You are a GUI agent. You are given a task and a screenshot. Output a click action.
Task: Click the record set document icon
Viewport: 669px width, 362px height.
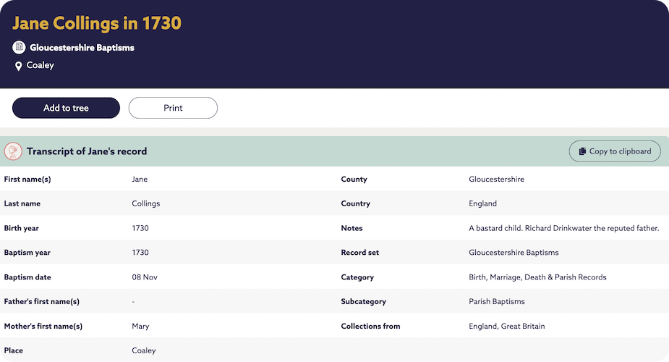pos(19,48)
